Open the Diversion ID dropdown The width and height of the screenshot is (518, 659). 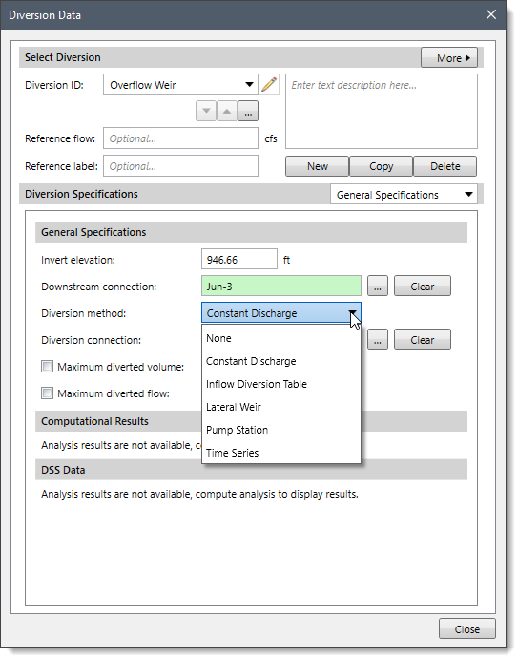pos(180,84)
